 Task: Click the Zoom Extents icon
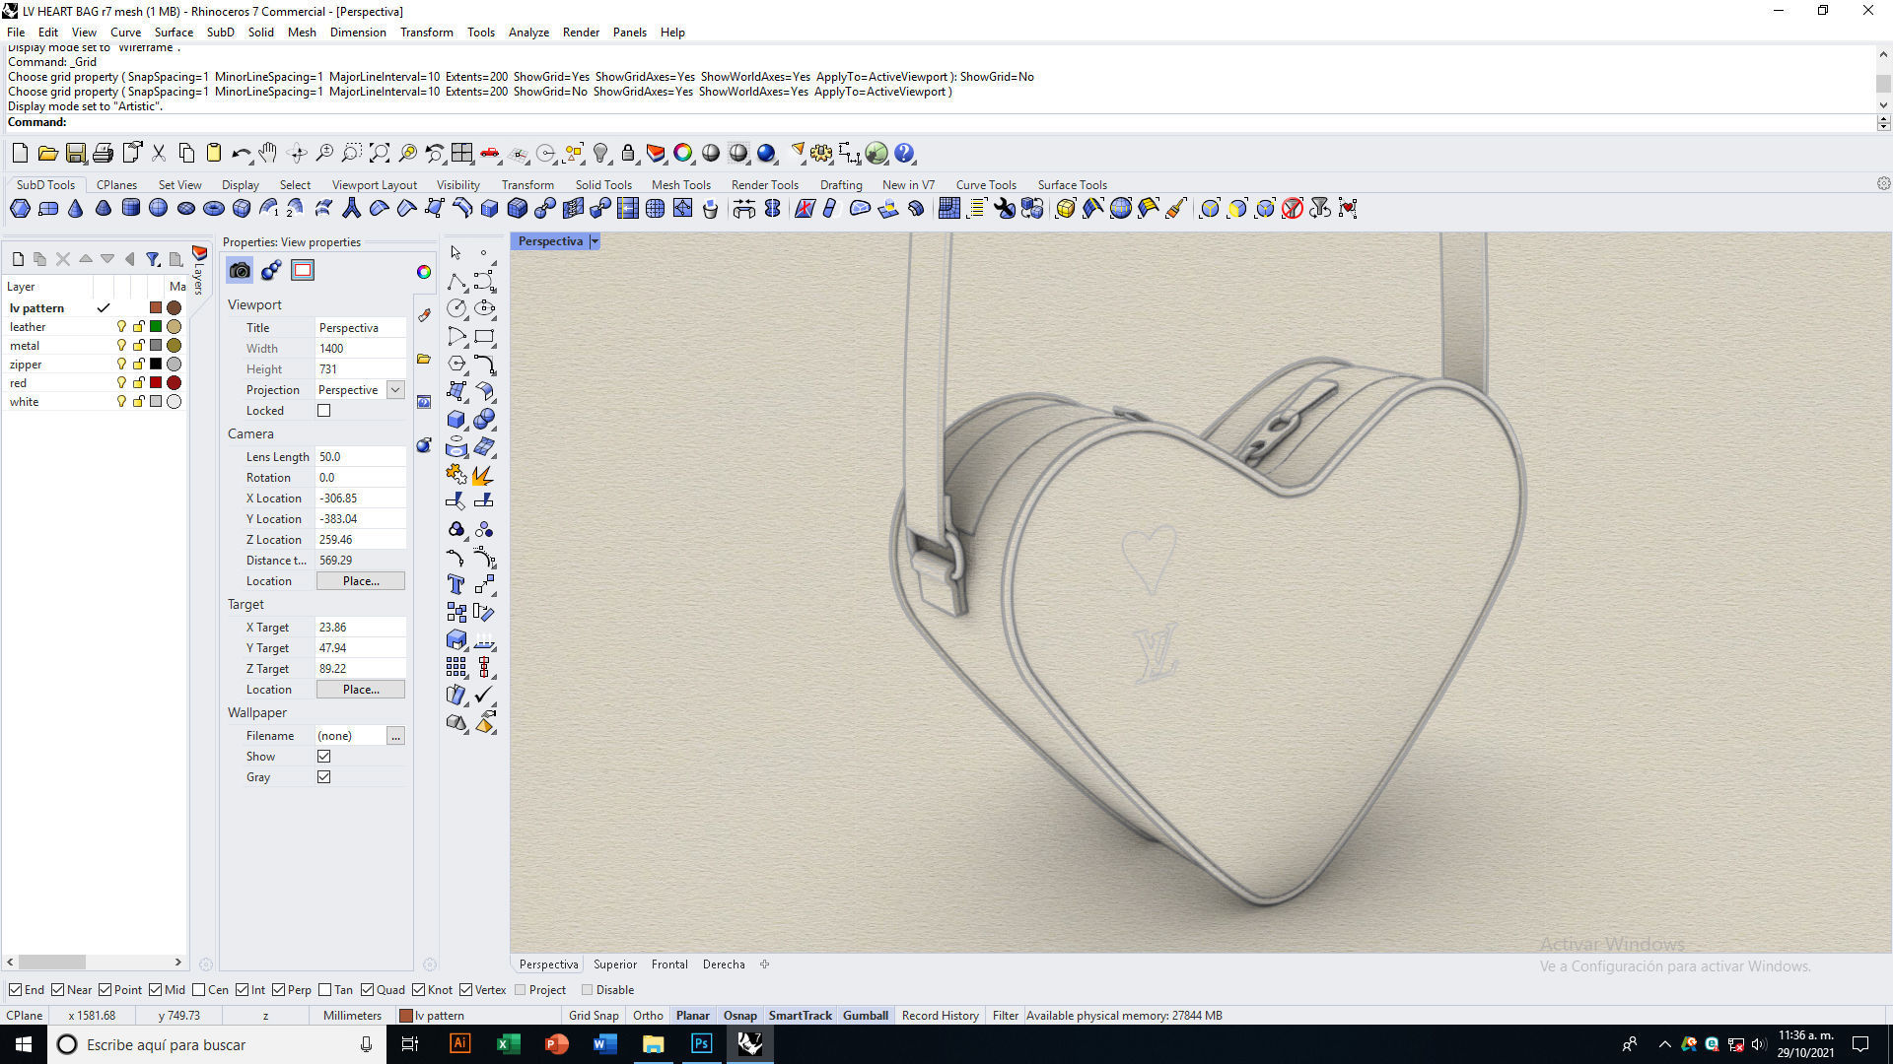tap(380, 154)
